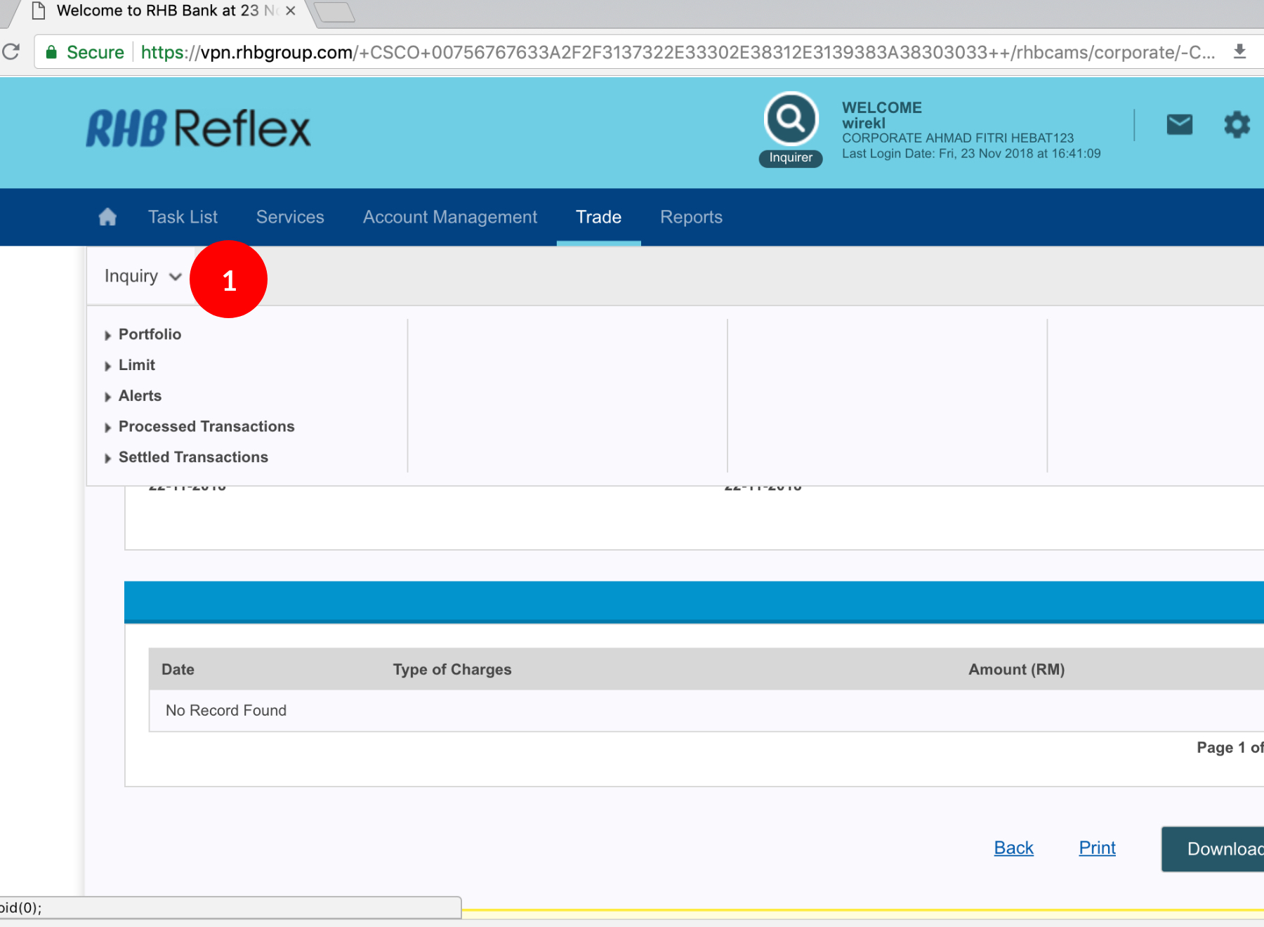Click the browser download arrow icon
The height and width of the screenshot is (927, 1264).
[1239, 52]
